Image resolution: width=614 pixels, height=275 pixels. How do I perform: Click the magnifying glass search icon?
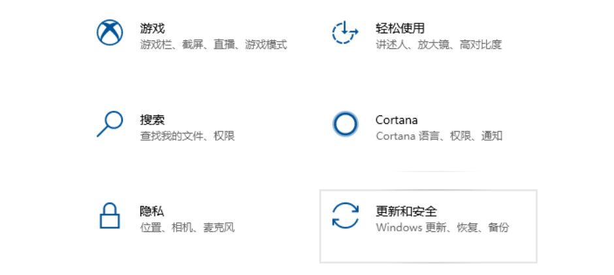click(110, 124)
